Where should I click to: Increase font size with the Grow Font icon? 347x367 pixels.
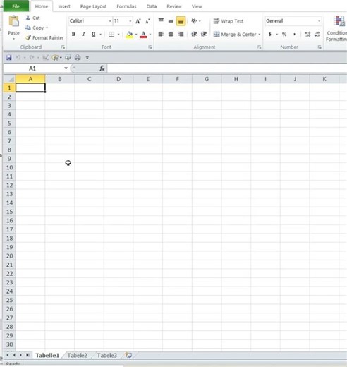(138, 21)
